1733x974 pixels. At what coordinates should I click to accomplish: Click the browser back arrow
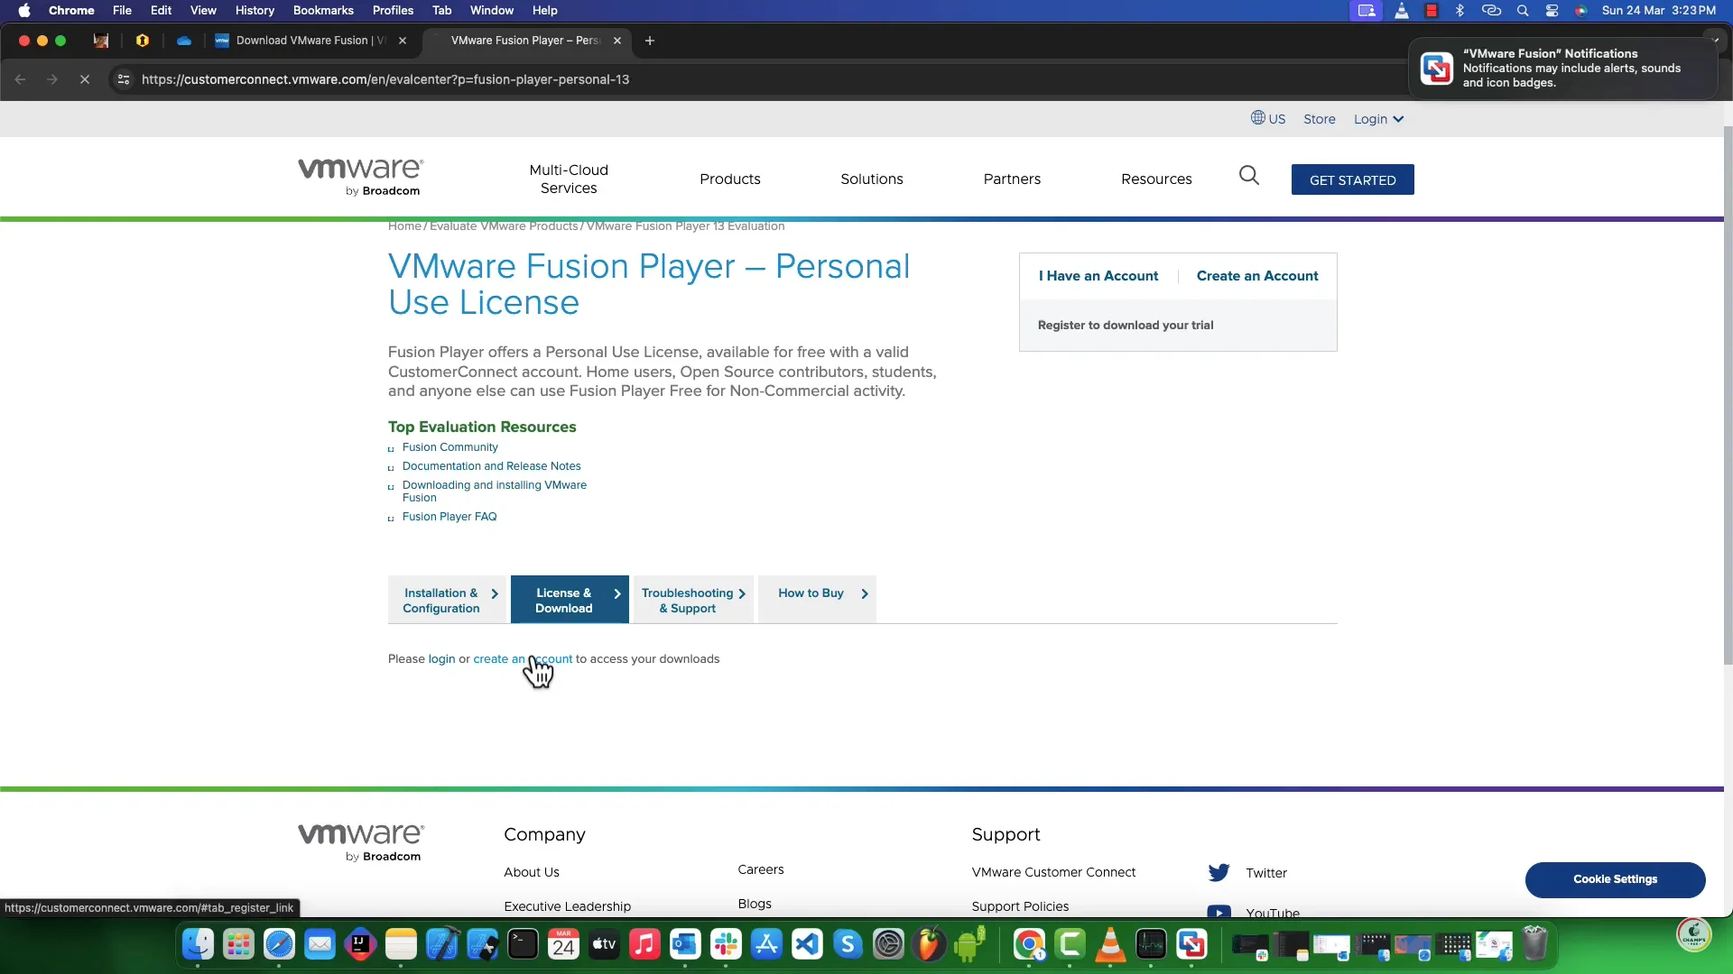coord(20,79)
